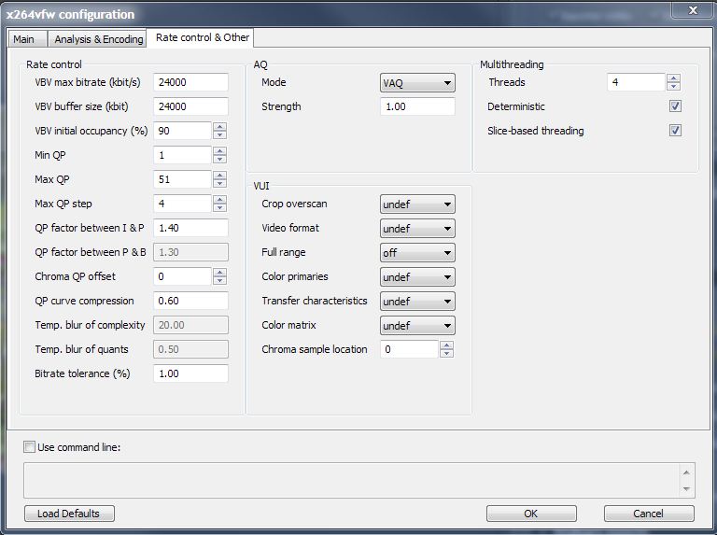
Task: Decrease Threads count with down arrow
Action: coord(673,87)
